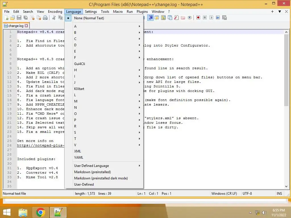Toggle INS insert mode in status bar
The width and height of the screenshot is (291, 218).
279,194
